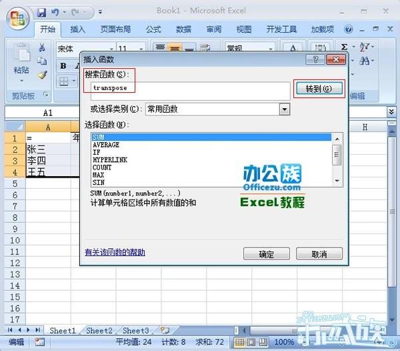Save workbook with the floppy disk icon
The image size is (400, 351).
point(41,12)
